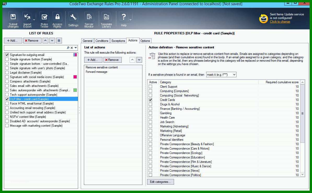Click green color tag of Sales autoresponder rule
The image size is (312, 193).
coord(75,90)
